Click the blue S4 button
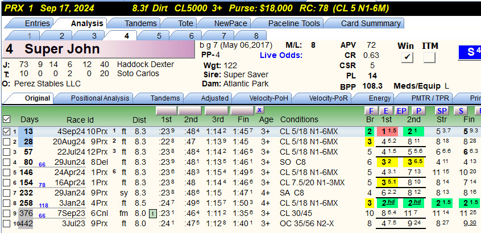481x233 pixels. tap(470, 52)
